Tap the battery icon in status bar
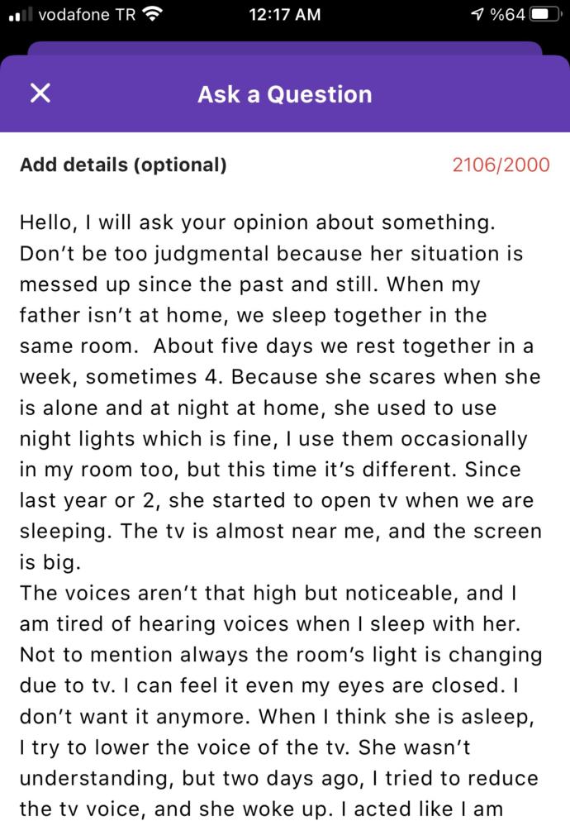570x821 pixels. (547, 14)
